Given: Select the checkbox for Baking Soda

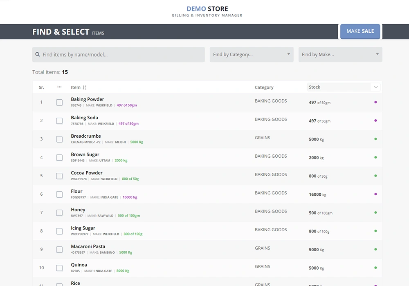Looking at the screenshot, I should pyautogui.click(x=59, y=121).
